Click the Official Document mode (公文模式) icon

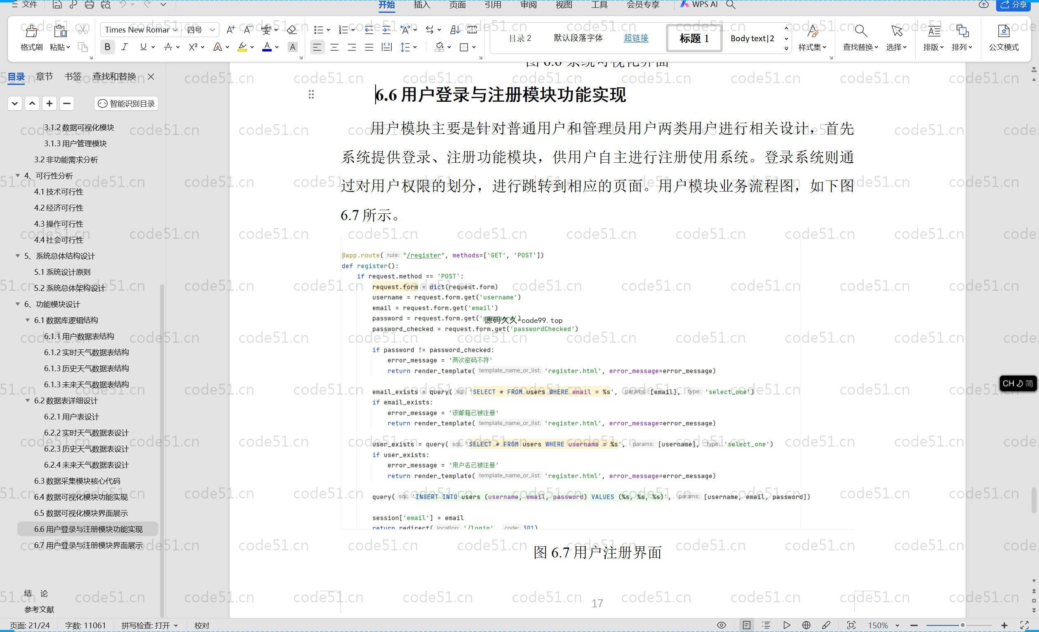(1004, 31)
